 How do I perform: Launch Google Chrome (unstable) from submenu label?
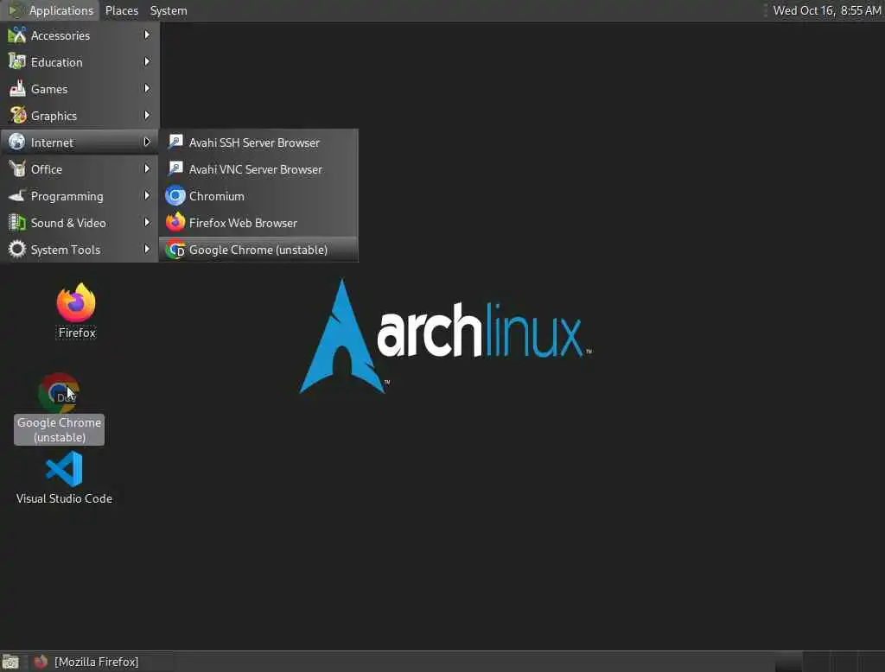(x=258, y=250)
